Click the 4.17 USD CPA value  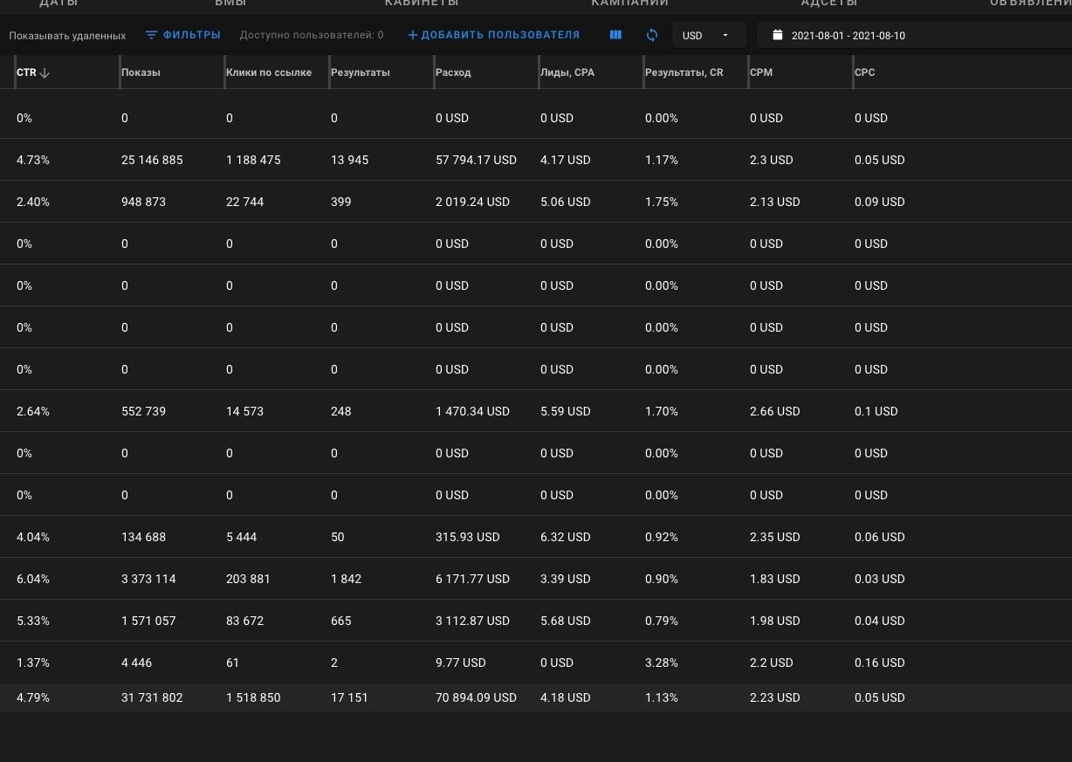[x=565, y=160]
